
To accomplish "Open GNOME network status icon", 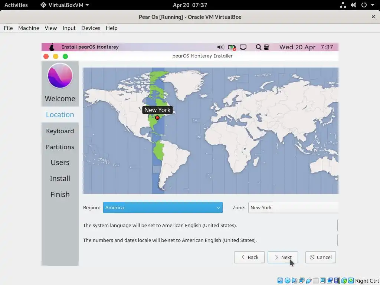I will coord(343,5).
